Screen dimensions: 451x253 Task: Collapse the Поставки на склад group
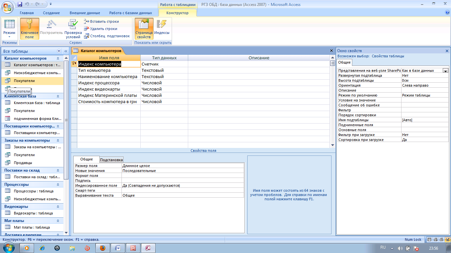[x=58, y=170]
